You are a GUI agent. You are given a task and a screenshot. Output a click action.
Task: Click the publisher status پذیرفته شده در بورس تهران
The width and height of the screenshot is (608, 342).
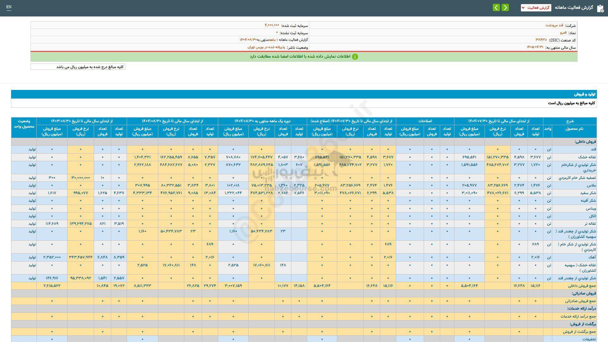pos(266,47)
